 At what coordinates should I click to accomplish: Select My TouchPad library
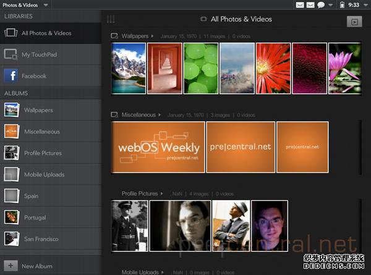point(51,54)
